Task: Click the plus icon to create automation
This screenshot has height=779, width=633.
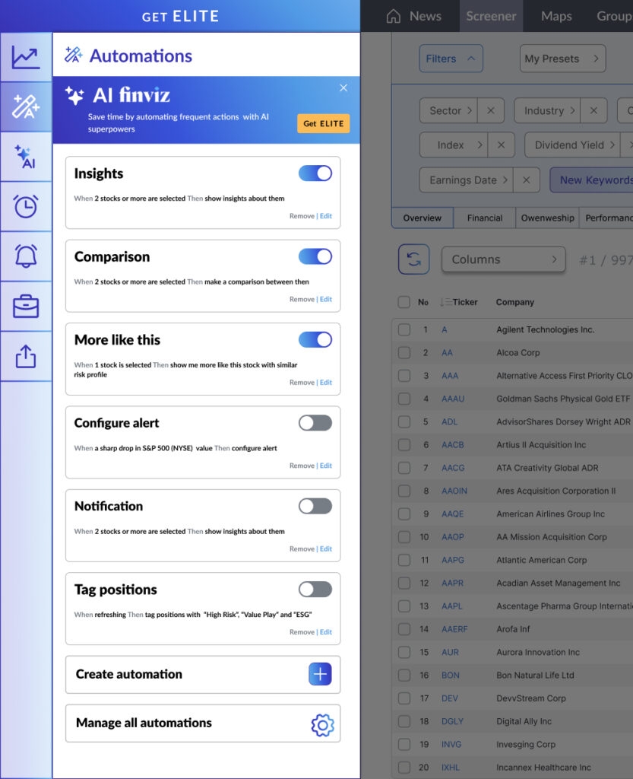Action: click(x=320, y=674)
